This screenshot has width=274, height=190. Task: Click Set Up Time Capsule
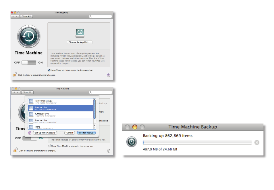click(45, 133)
